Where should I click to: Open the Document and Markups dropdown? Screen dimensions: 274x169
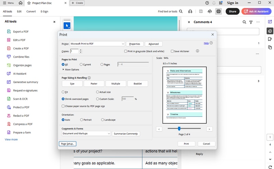coord(86,133)
